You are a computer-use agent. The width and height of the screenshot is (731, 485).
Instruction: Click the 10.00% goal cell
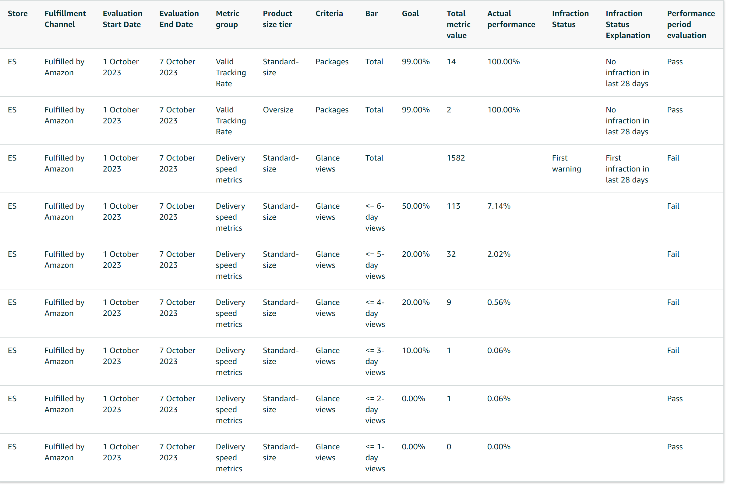[x=415, y=350]
